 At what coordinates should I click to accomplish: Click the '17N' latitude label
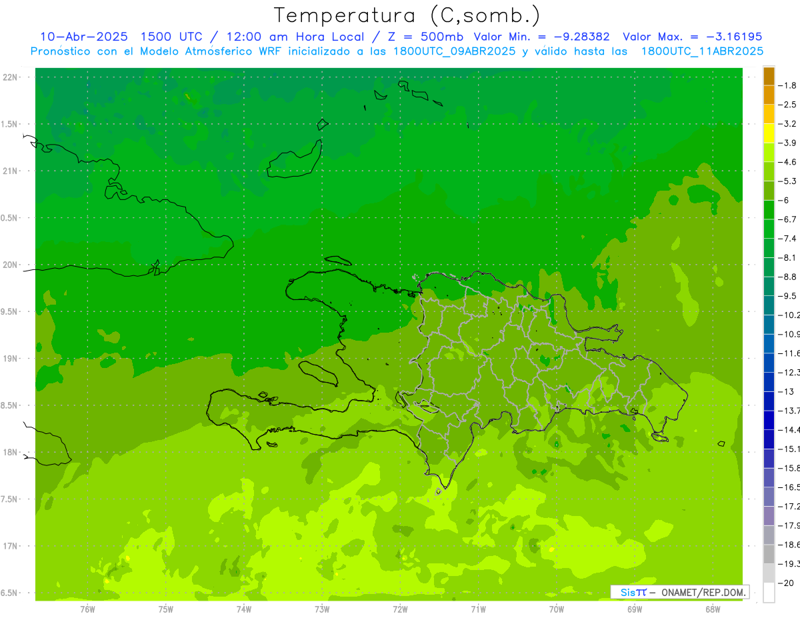click(x=11, y=546)
